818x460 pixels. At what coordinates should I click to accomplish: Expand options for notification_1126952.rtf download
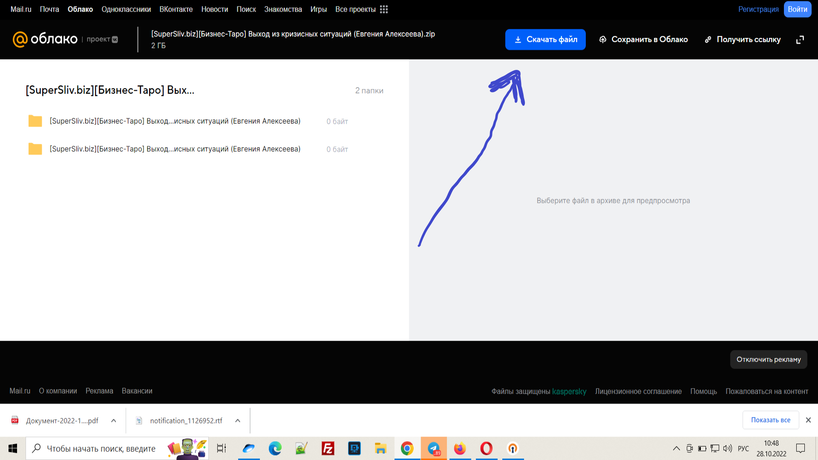238,420
